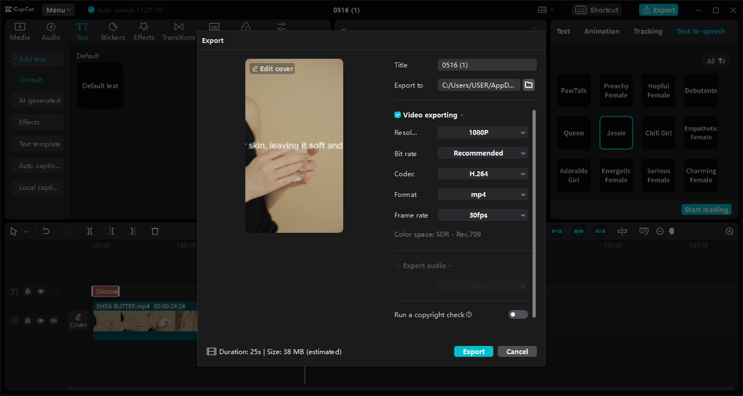Click the Cancel button in Export dialog

pyautogui.click(x=517, y=351)
